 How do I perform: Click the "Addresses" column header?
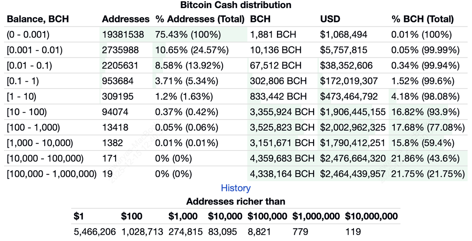126,19
